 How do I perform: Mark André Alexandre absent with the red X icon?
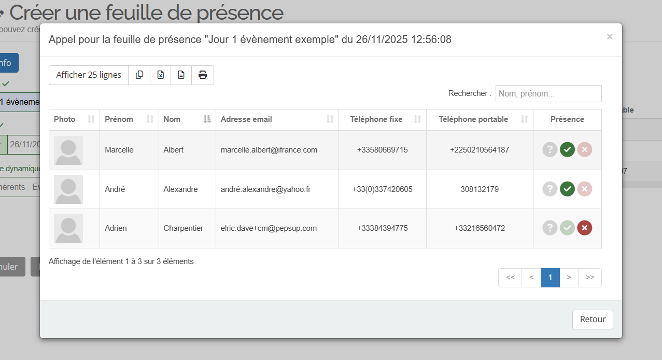click(x=584, y=189)
